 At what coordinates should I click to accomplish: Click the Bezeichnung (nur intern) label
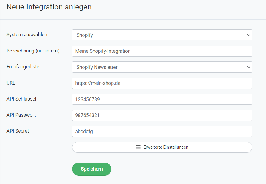[33, 51]
